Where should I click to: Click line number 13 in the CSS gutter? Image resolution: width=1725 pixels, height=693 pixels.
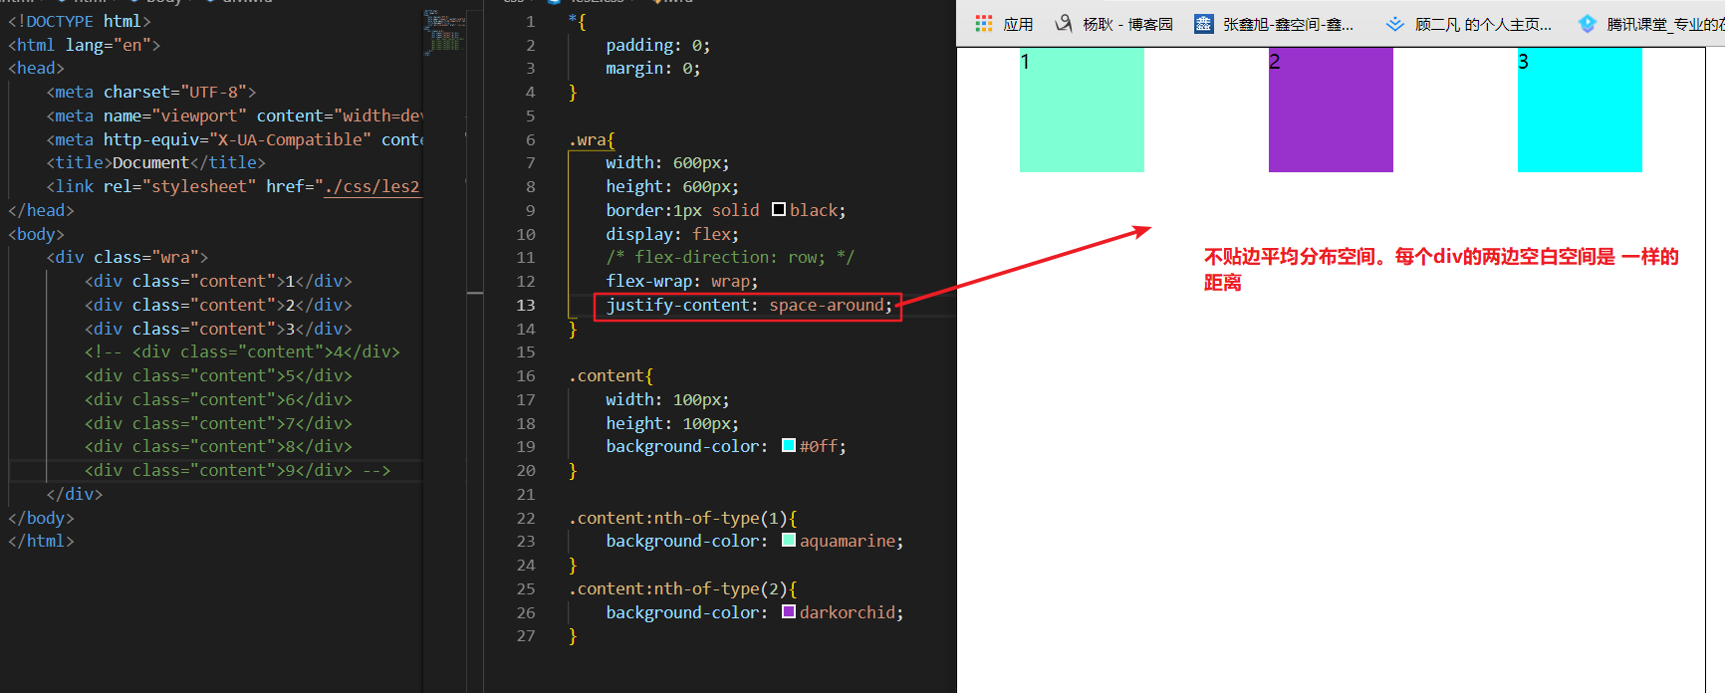526,306
